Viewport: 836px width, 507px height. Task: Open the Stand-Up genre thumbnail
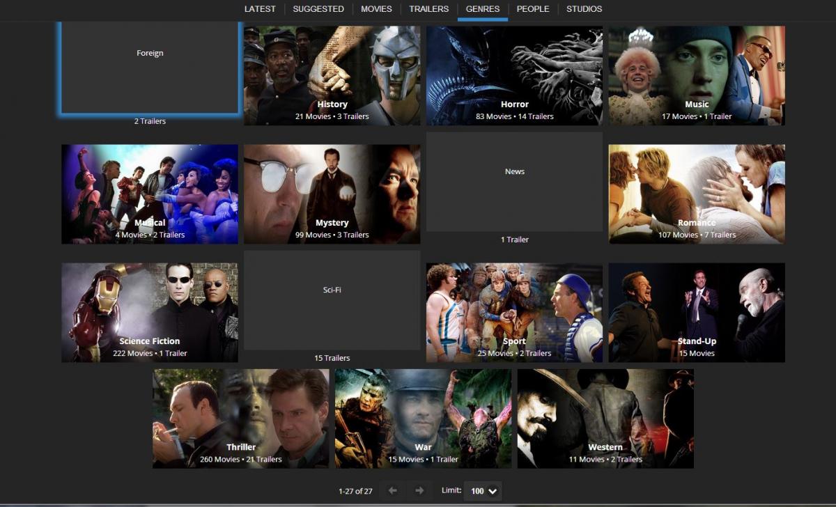tap(697, 313)
